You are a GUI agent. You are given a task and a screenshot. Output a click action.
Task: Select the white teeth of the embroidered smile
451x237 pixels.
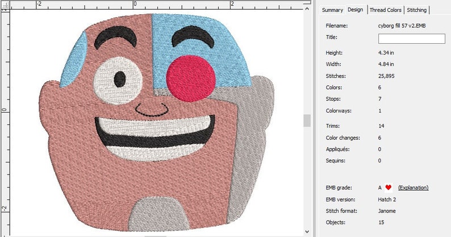coord(154,126)
